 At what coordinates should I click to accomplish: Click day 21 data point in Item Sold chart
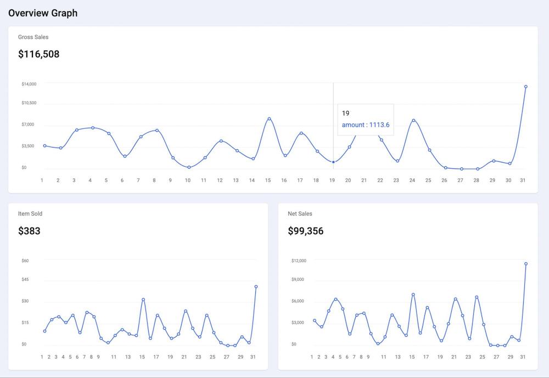coord(186,311)
